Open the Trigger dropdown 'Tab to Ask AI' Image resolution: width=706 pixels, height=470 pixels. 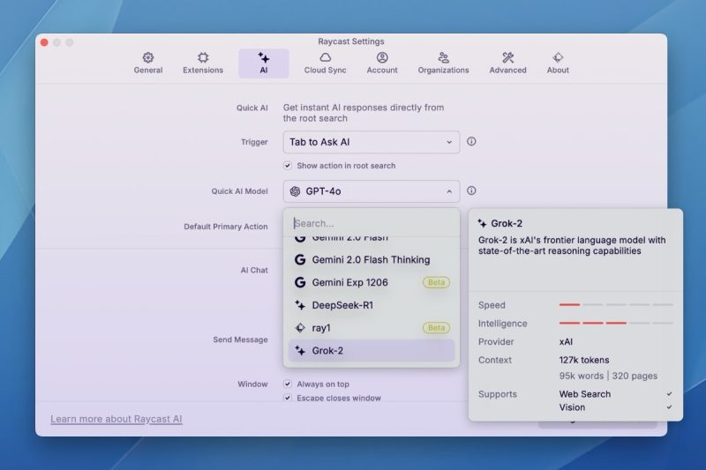point(372,142)
